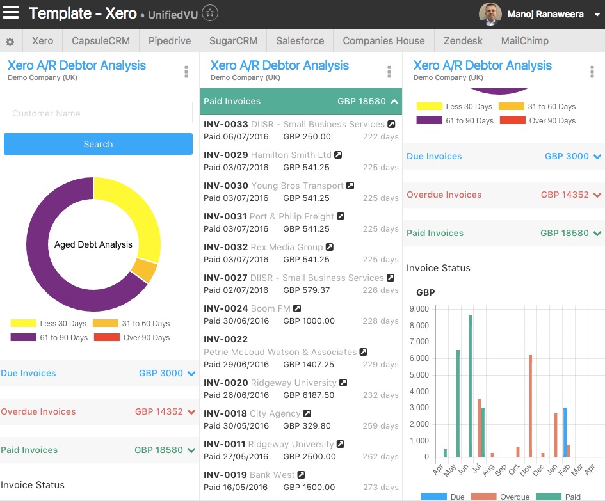Open INV-0020 Ridgeway University link icon
Image resolution: width=605 pixels, height=501 pixels.
[343, 383]
